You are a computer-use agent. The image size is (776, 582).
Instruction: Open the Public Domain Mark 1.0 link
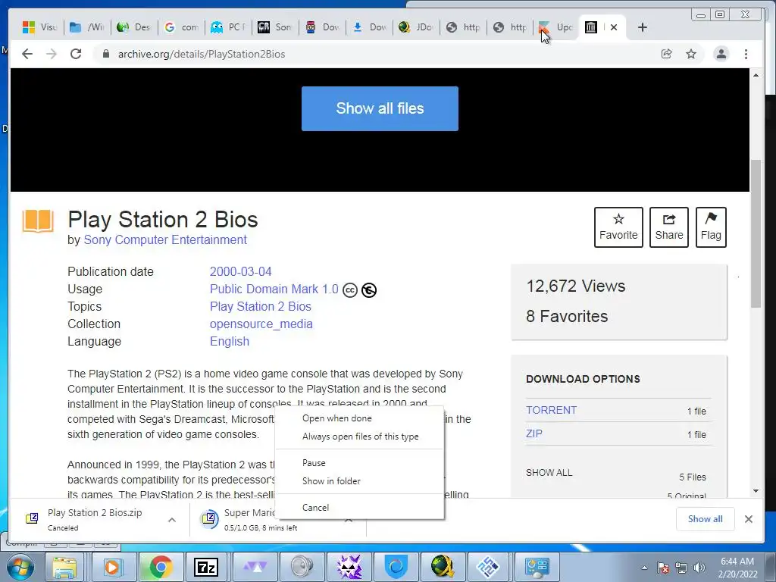point(274,289)
